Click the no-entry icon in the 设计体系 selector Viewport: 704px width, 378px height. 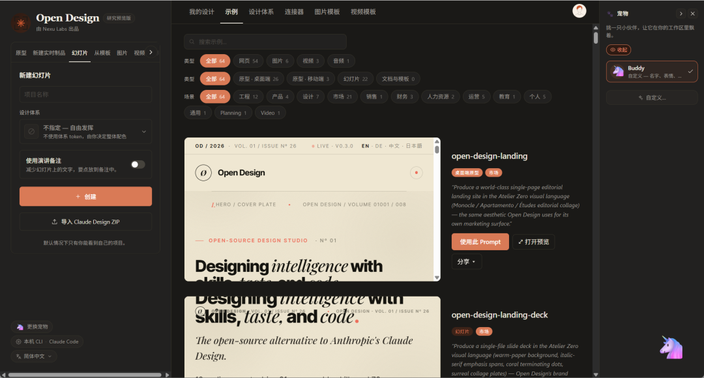point(31,132)
